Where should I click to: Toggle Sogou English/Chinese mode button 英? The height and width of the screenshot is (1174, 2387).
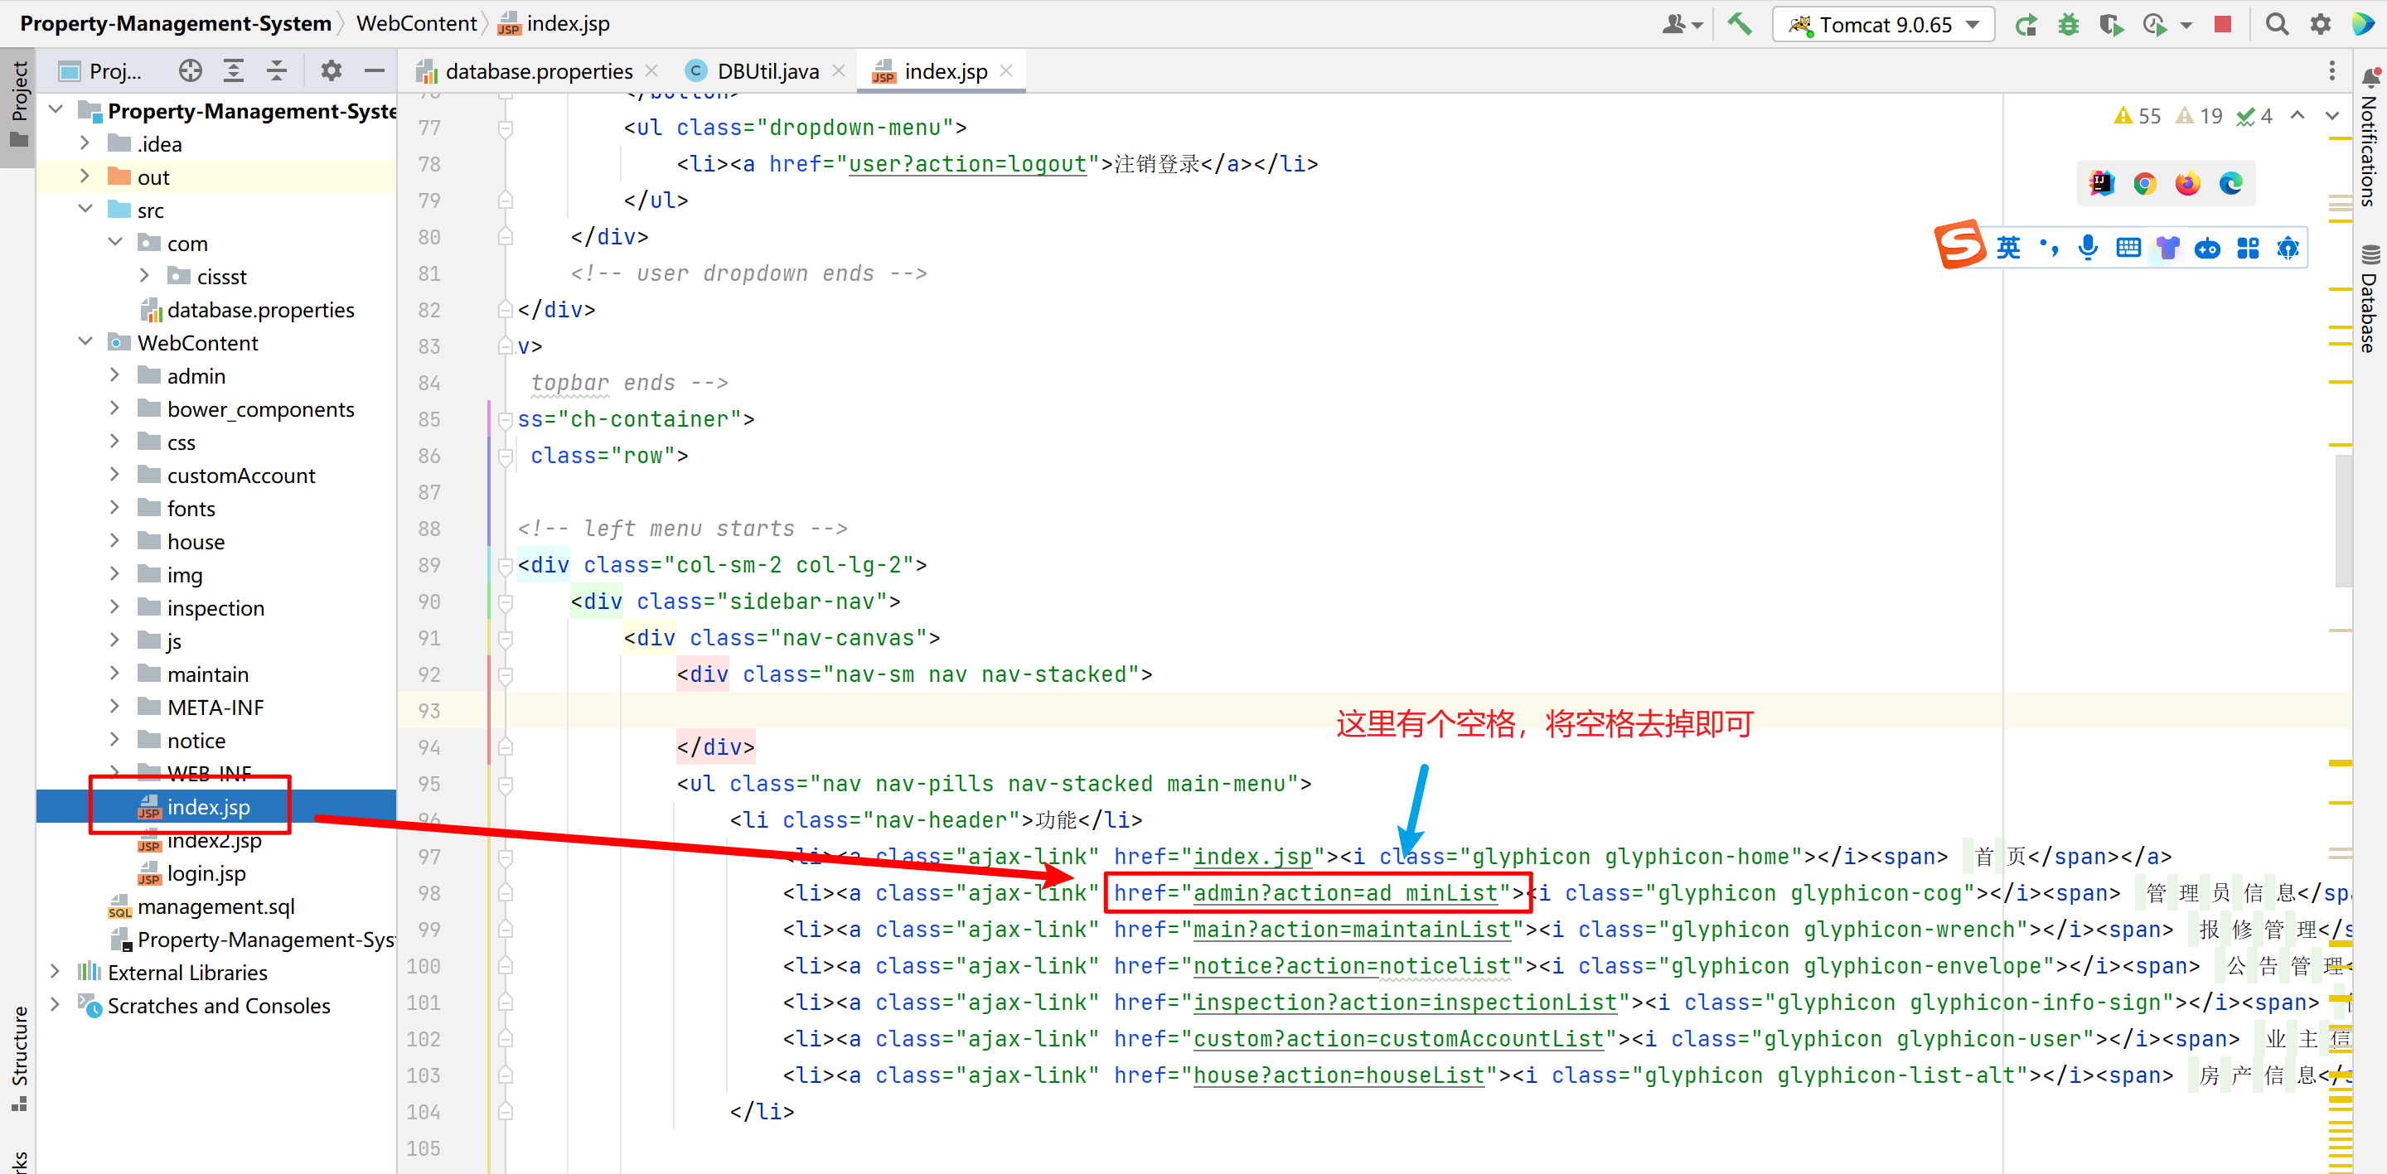[2009, 248]
